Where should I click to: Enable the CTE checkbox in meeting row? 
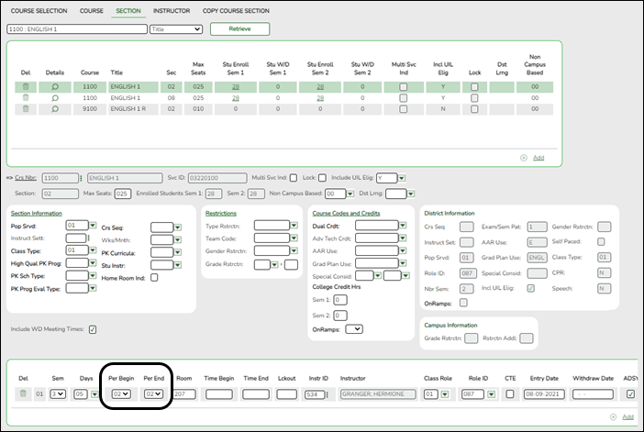coord(509,393)
